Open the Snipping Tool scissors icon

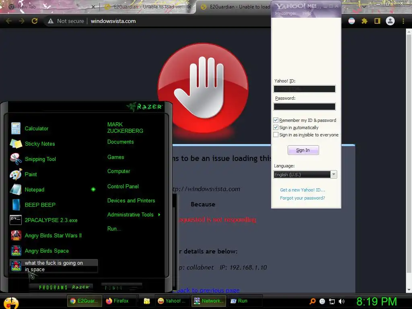(16, 159)
